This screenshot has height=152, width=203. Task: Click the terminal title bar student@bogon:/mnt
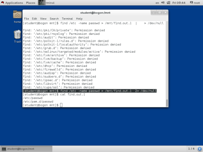coord(95,13)
